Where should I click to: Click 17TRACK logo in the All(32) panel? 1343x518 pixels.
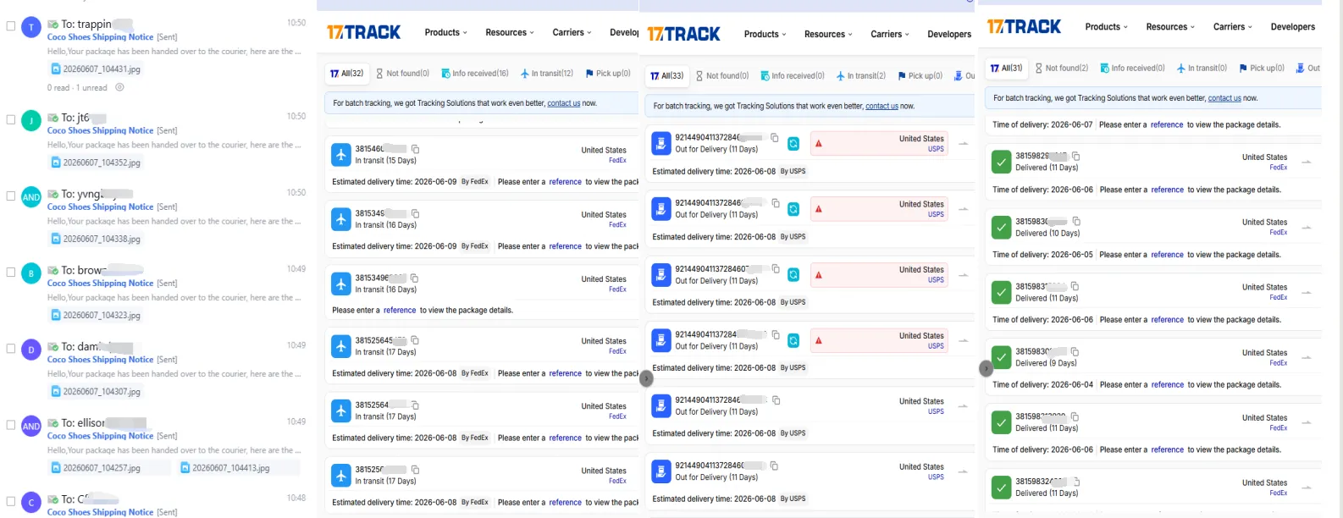pos(364,32)
